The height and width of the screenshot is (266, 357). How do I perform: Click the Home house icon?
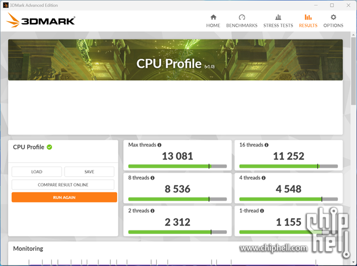[x=213, y=17]
